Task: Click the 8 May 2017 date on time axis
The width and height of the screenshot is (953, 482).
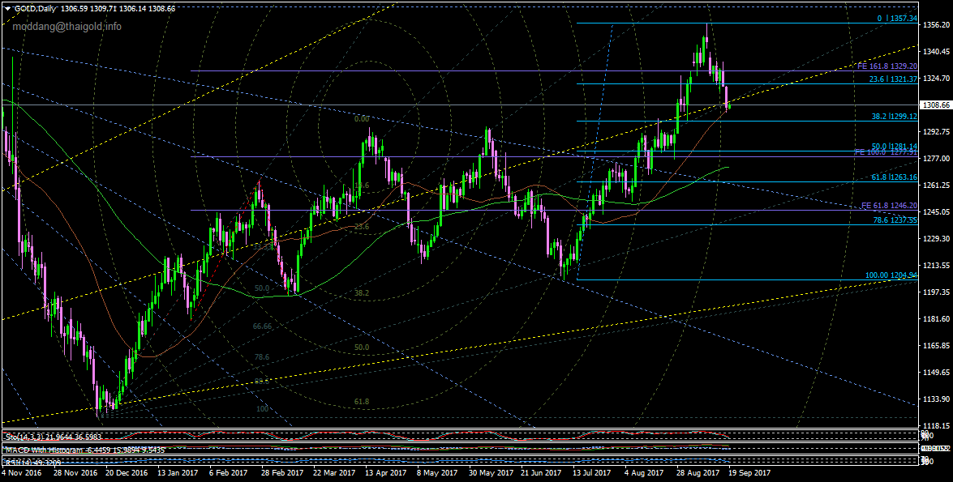Action: 438,472
